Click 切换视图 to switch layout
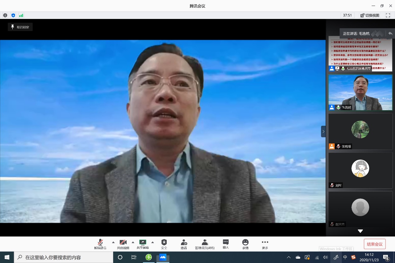Viewport: 395px width, 263px height. click(x=370, y=15)
